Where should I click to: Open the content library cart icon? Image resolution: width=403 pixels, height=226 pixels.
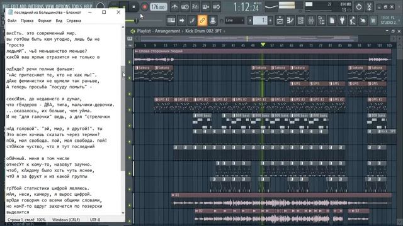373,21
